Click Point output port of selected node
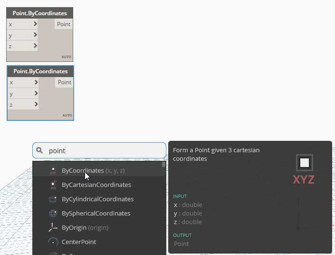The image size is (335, 255). click(64, 82)
